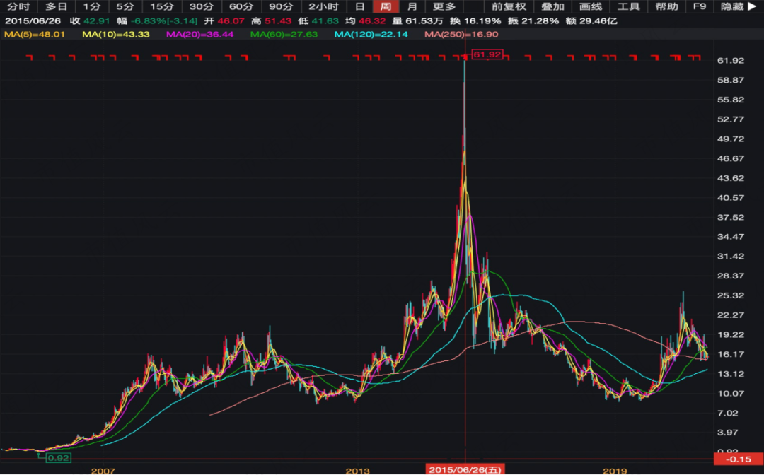
Task: Switch to the 分时 intraday view
Action: point(18,6)
